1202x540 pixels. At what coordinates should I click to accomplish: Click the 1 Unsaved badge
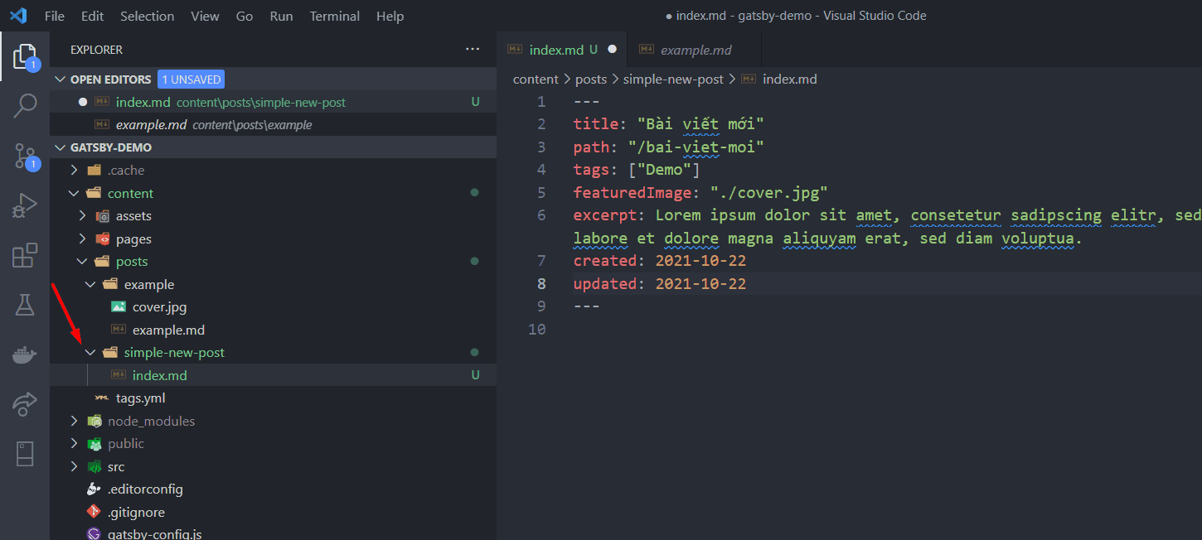point(191,80)
